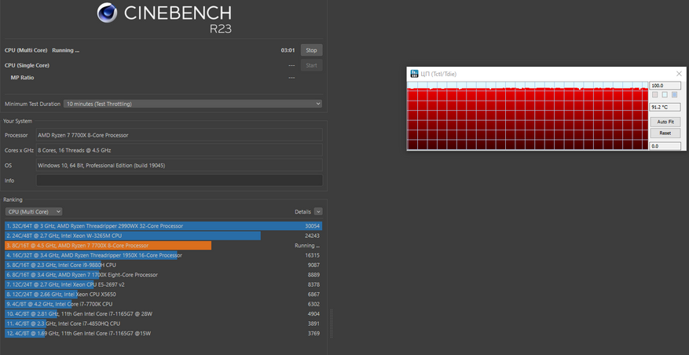Select the i7-1165G7 @ 28W ranking row

[x=163, y=313]
